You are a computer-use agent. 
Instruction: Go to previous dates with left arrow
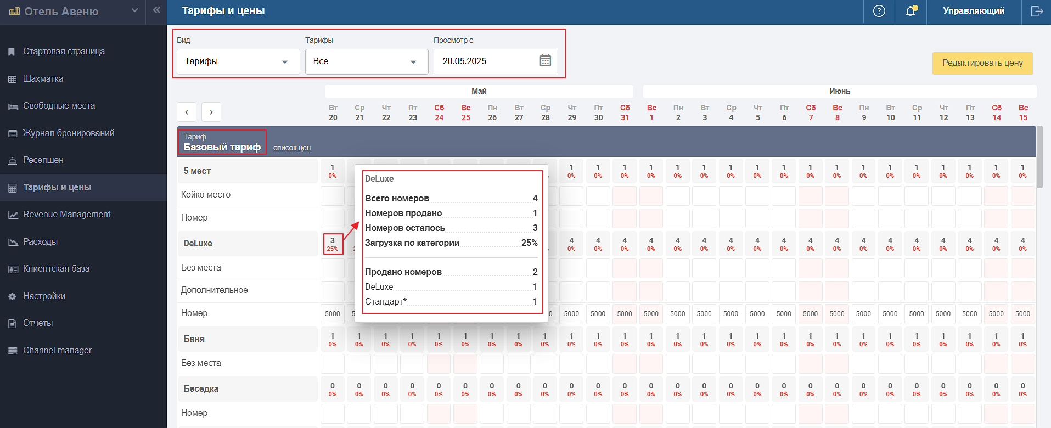point(187,112)
